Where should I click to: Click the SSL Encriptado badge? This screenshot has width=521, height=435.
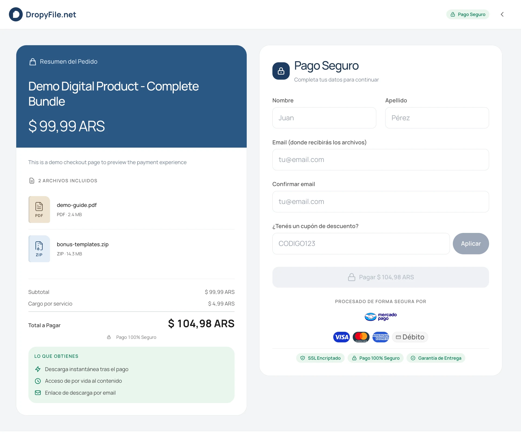pyautogui.click(x=320, y=358)
